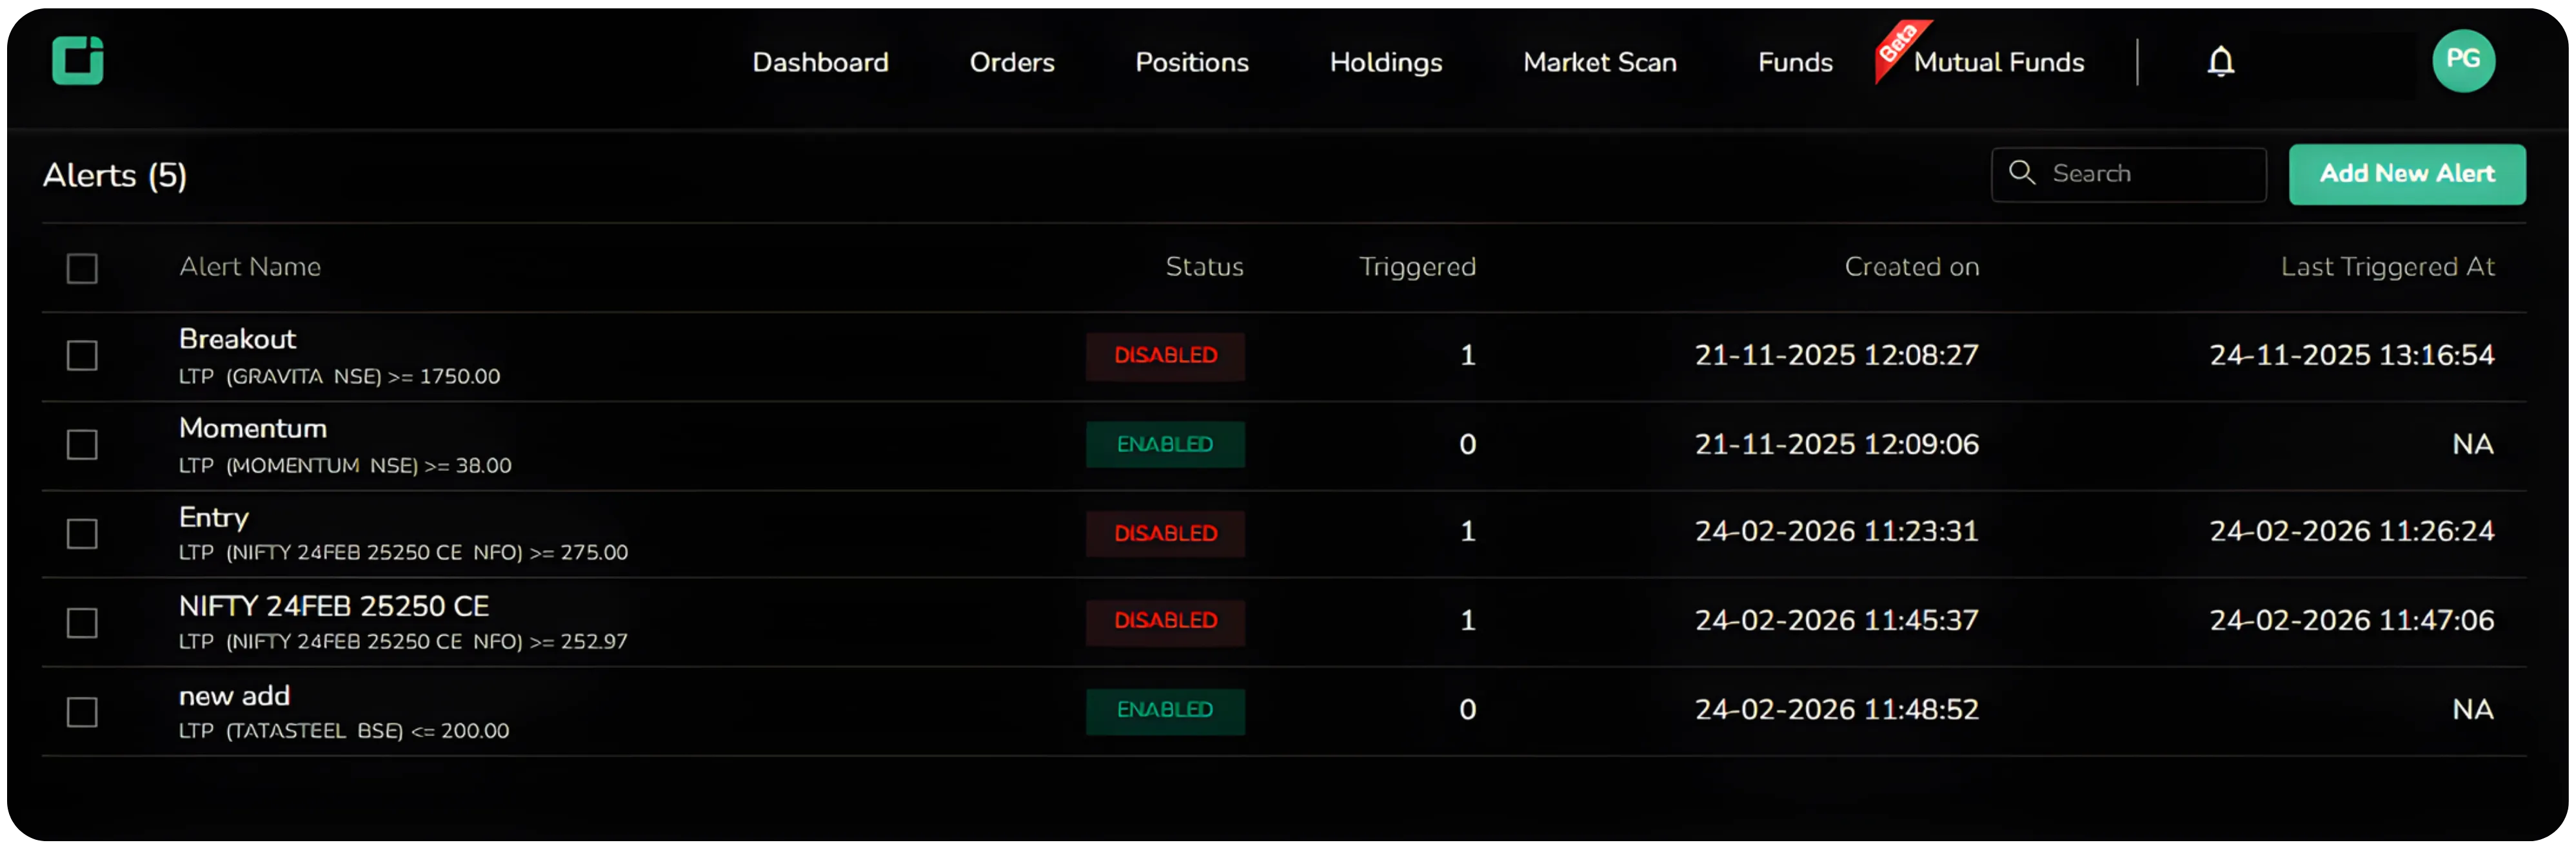The height and width of the screenshot is (845, 2576).
Task: Open the Funds page
Action: pos(1795,62)
